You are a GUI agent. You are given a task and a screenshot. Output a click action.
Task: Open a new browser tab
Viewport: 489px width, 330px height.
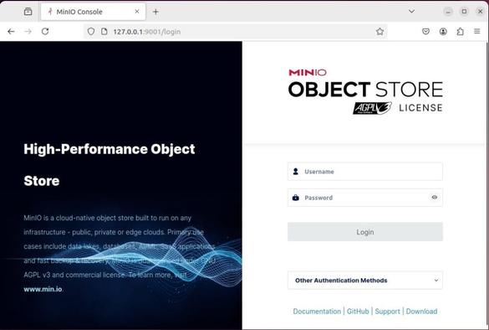click(x=155, y=12)
